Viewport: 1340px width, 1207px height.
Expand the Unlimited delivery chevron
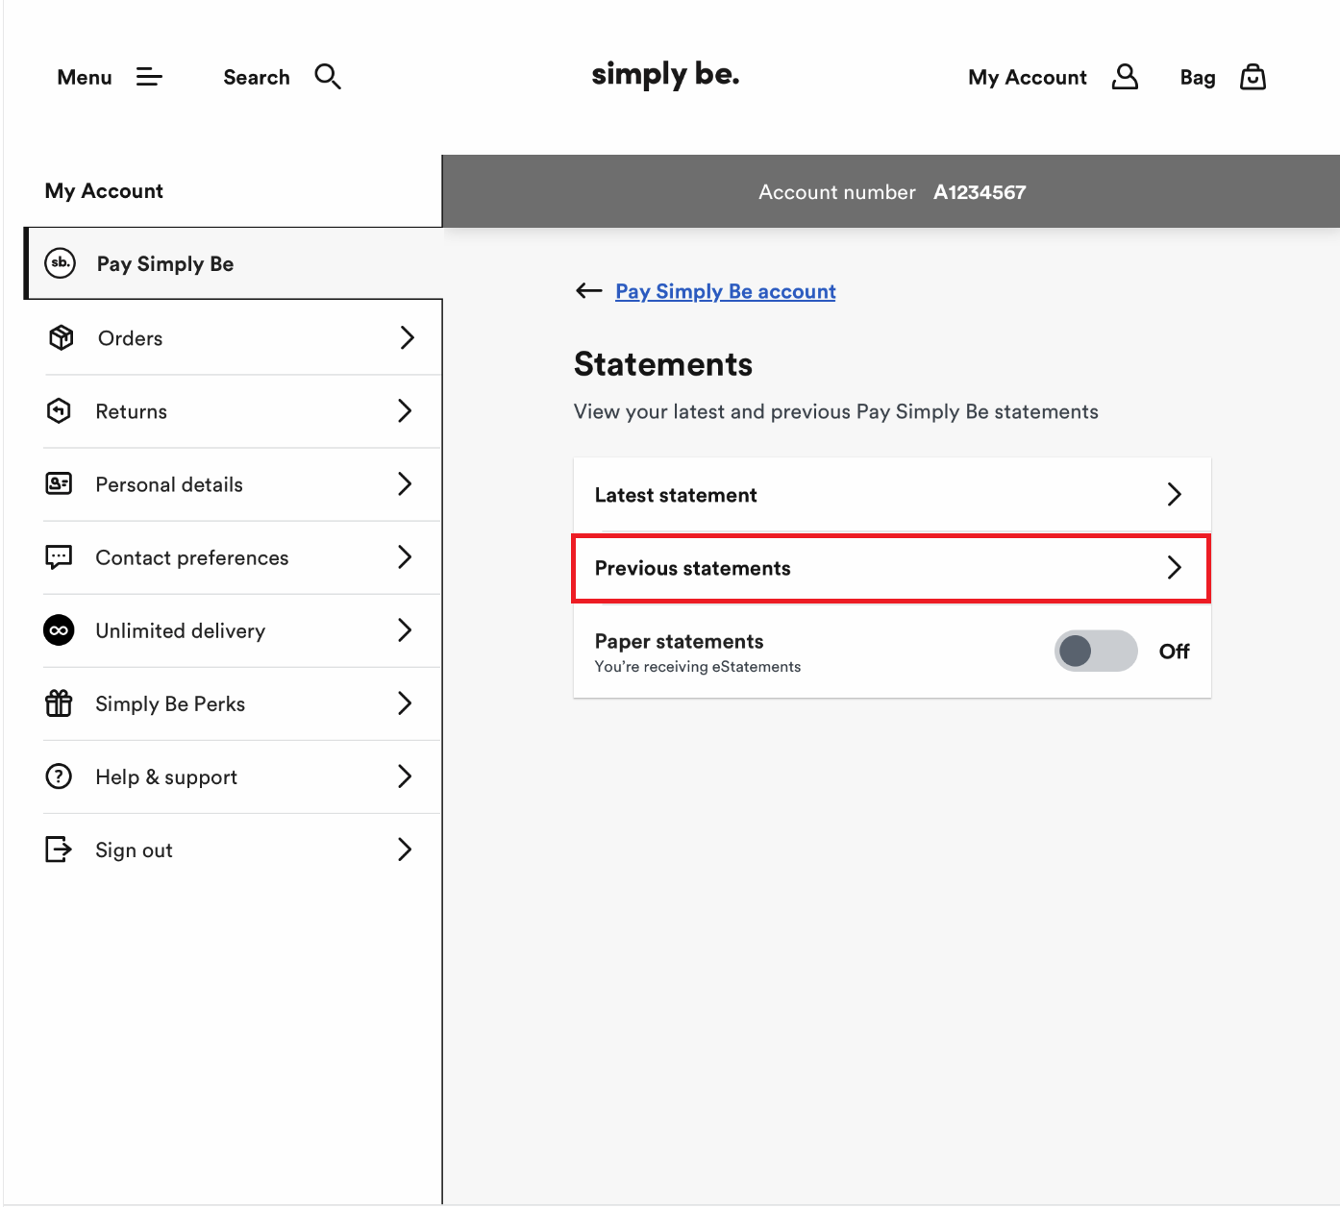tap(405, 630)
